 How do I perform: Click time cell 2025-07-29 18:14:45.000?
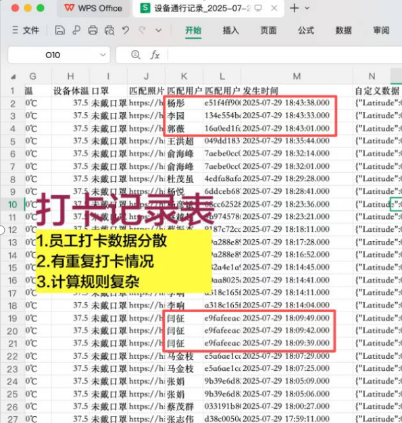297,268
